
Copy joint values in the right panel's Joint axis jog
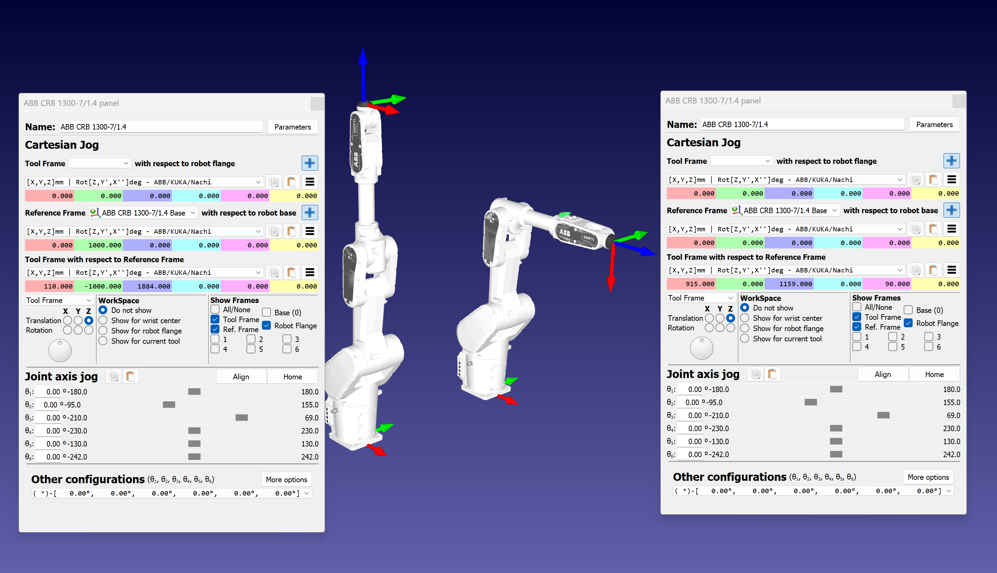[755, 374]
